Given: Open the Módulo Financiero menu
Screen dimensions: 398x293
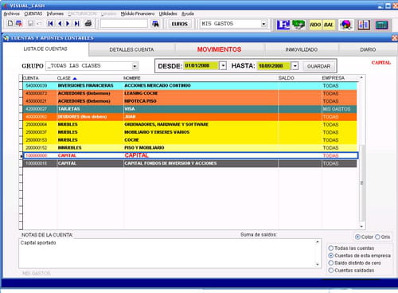Looking at the screenshot, I should click(x=138, y=14).
